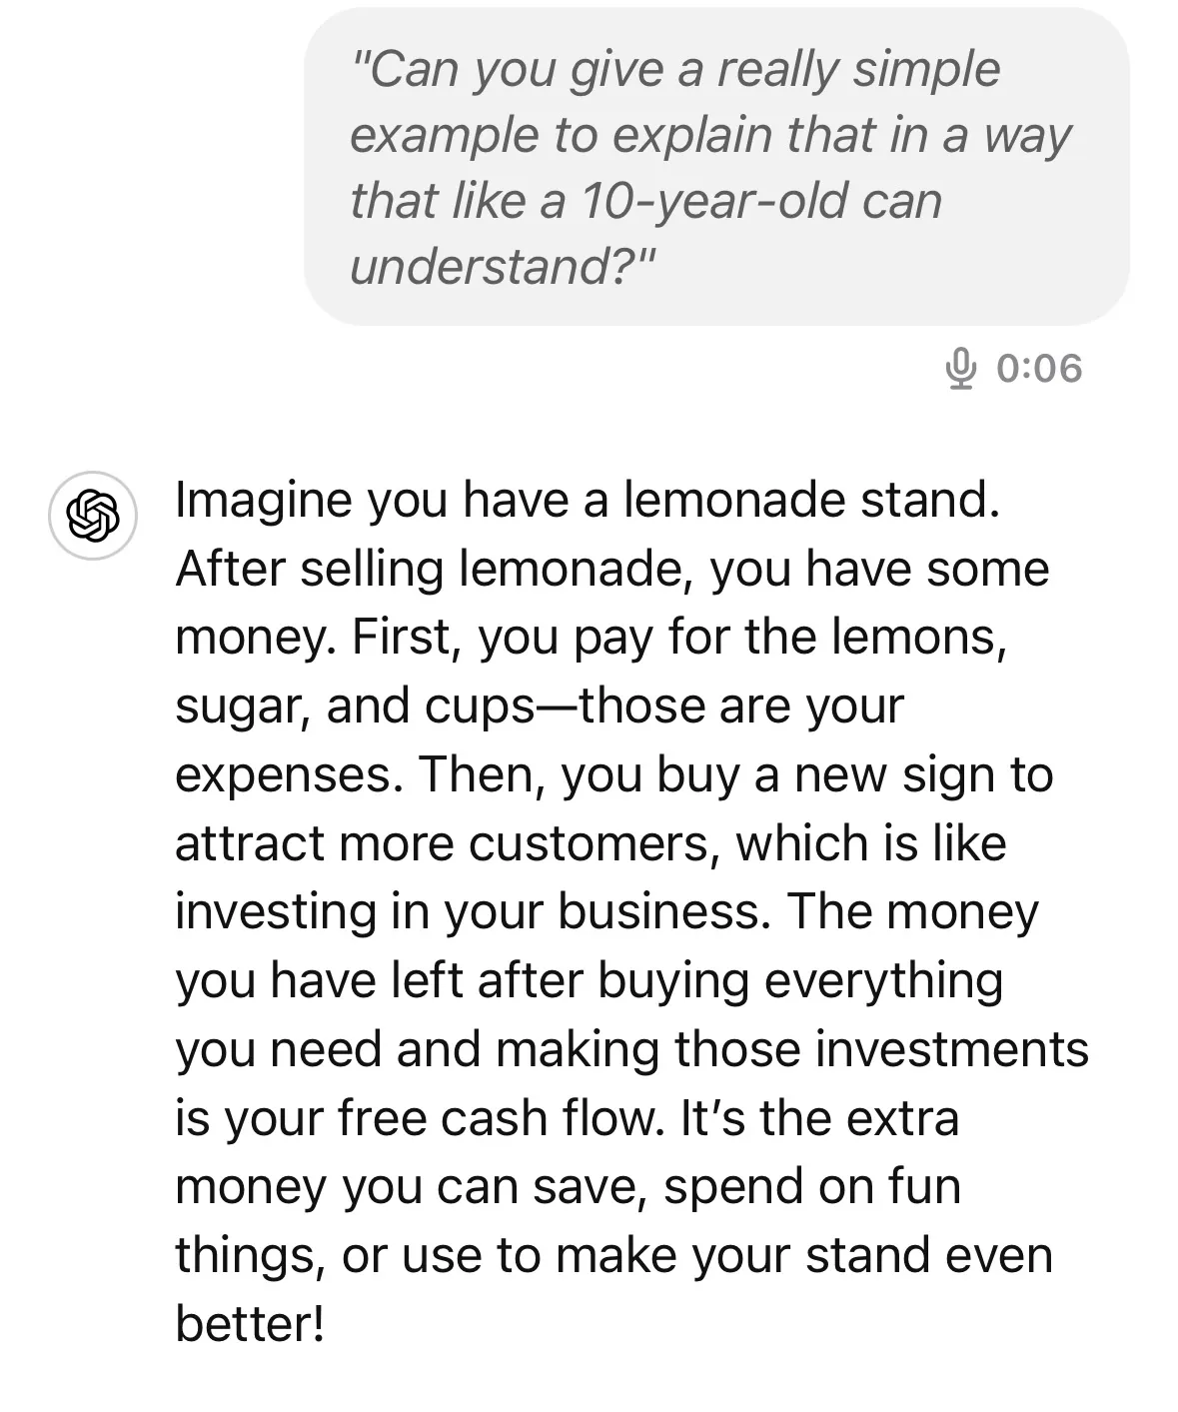The height and width of the screenshot is (1412, 1178).
Task: Click the ChatGPT logo avatar beside the reply
Action: click(93, 515)
